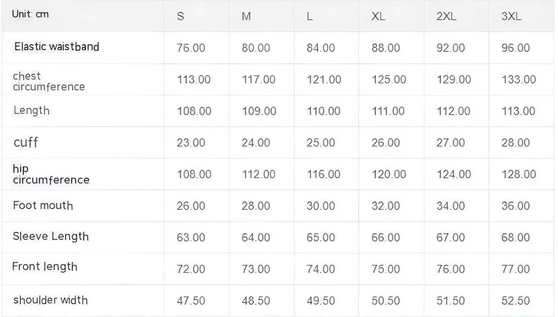Select the 76.00 waistband value for S
Screen dimensions: 558x317
191,48
